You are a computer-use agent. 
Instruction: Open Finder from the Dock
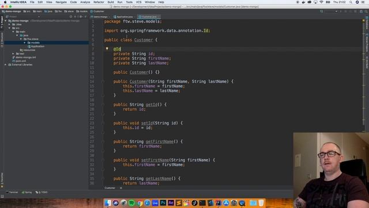pos(108,203)
